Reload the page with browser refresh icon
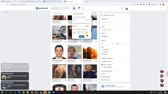Viewport: 168px width, 94px height. point(8,5)
